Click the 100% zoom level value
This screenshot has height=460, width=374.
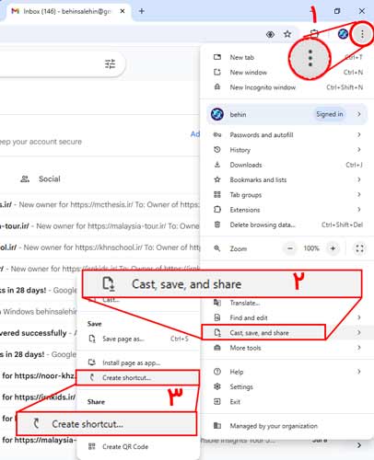[x=311, y=248]
